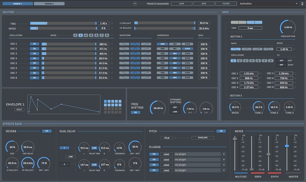This screenshot has width=306, height=182.
Task: Click the OSC 1 frequency field showing 465 Hz
Action: pos(103,44)
